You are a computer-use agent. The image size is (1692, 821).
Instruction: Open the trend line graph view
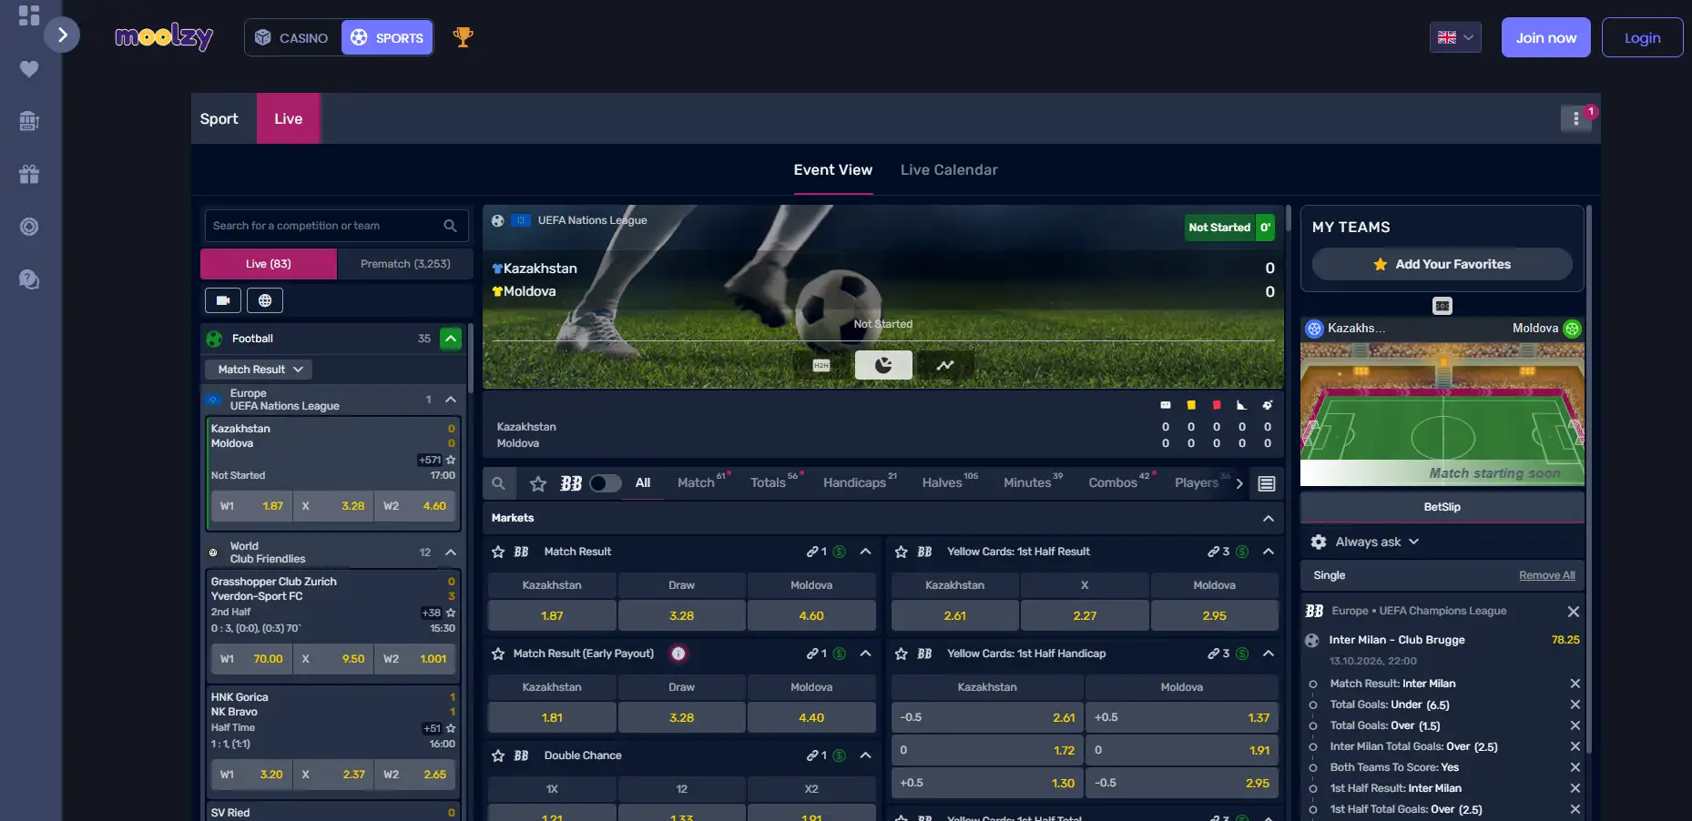tap(945, 365)
